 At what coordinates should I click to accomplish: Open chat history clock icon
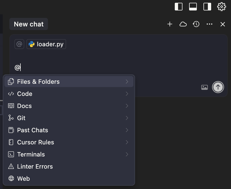196,24
